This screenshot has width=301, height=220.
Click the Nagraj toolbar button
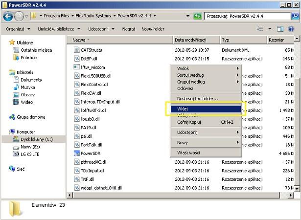[129, 29]
